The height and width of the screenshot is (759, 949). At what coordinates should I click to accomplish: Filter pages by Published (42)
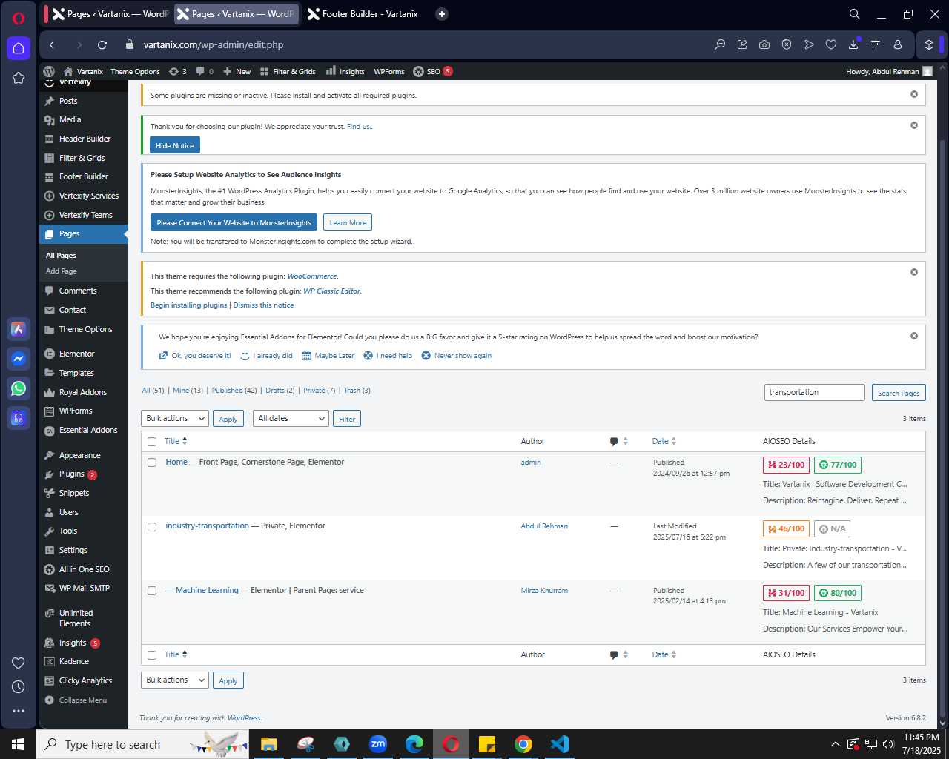(234, 390)
